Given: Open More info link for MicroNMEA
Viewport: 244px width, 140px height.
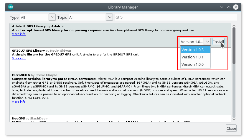Looking at the screenshot, I should pyautogui.click(x=19, y=102).
